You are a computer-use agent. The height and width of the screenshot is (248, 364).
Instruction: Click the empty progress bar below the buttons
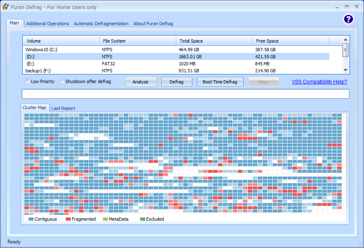coord(185,94)
